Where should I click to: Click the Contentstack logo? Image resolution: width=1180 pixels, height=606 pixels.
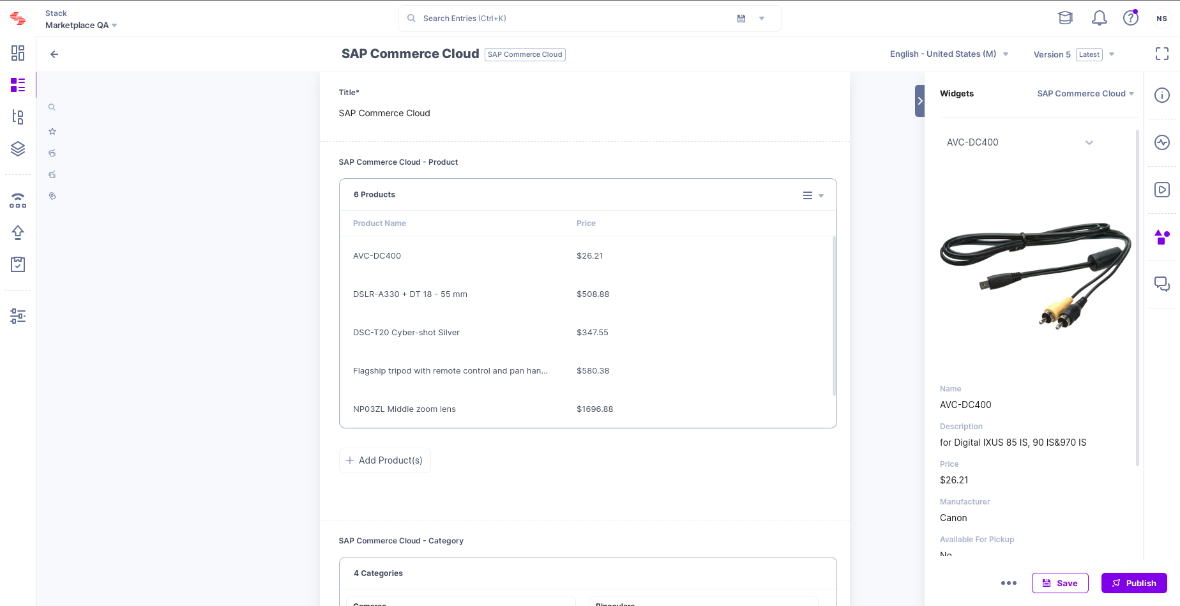[x=18, y=19]
